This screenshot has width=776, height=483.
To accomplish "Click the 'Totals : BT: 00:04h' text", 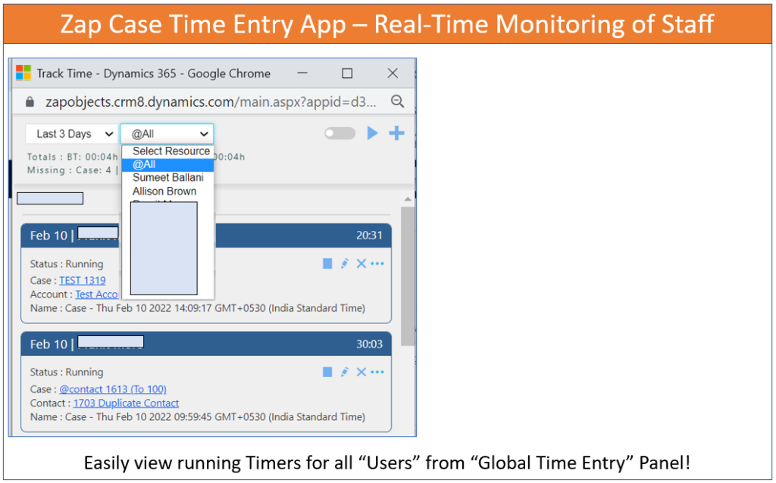I will pyautogui.click(x=72, y=157).
